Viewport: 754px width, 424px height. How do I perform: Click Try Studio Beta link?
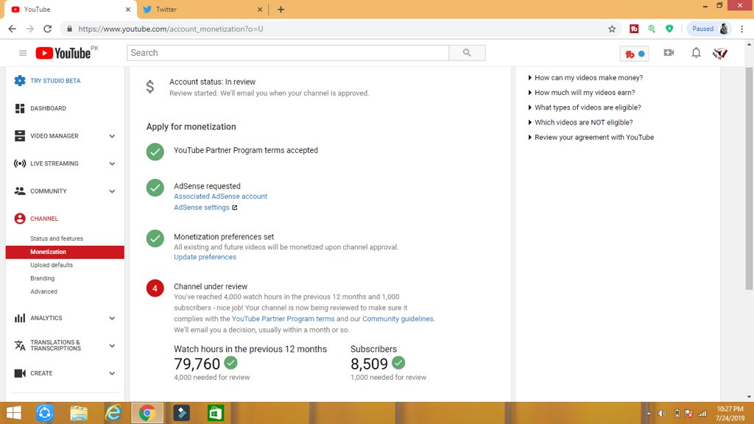(55, 81)
